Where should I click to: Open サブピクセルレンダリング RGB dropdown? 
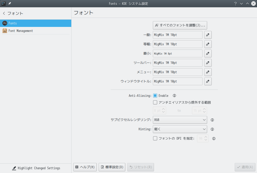[180, 120]
